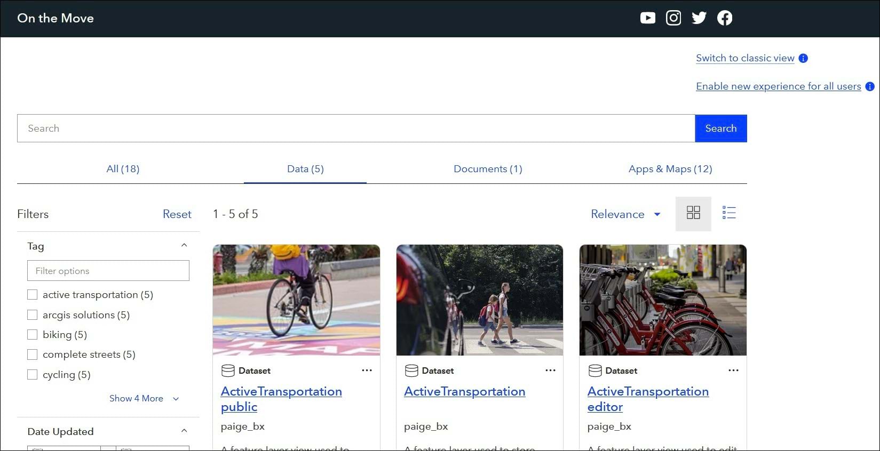880x451 pixels.
Task: Click the cyclist thumbnail image
Action: click(296, 300)
